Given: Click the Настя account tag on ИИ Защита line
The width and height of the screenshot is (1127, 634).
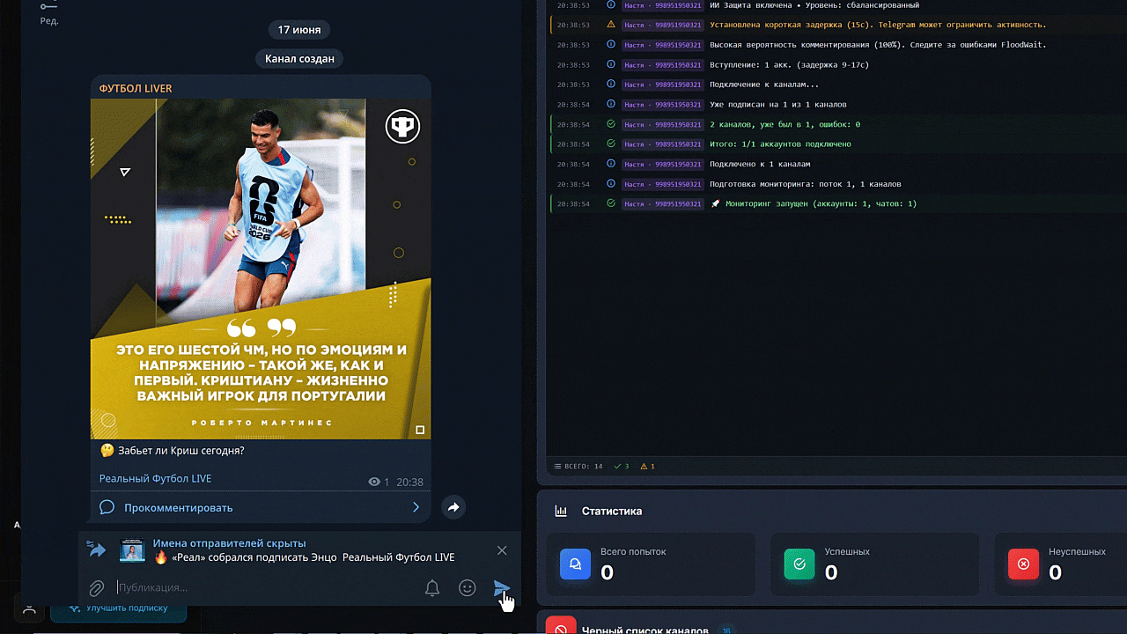Looking at the screenshot, I should (x=663, y=5).
